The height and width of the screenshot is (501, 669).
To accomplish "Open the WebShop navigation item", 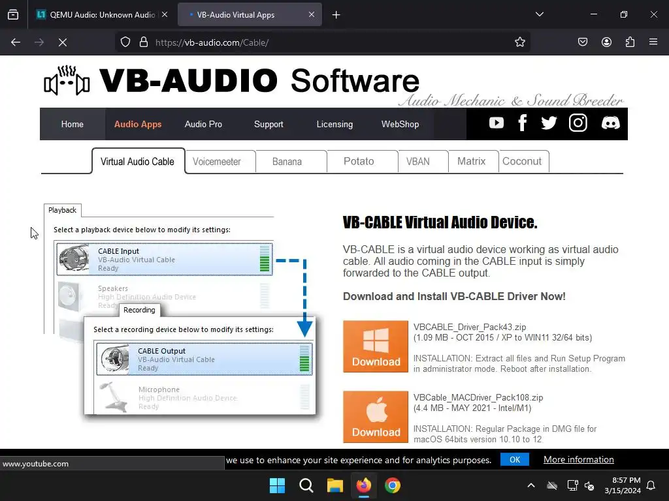I will point(400,124).
